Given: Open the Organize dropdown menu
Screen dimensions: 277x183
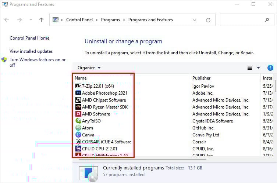Looking at the screenshot, I should click(x=89, y=68).
